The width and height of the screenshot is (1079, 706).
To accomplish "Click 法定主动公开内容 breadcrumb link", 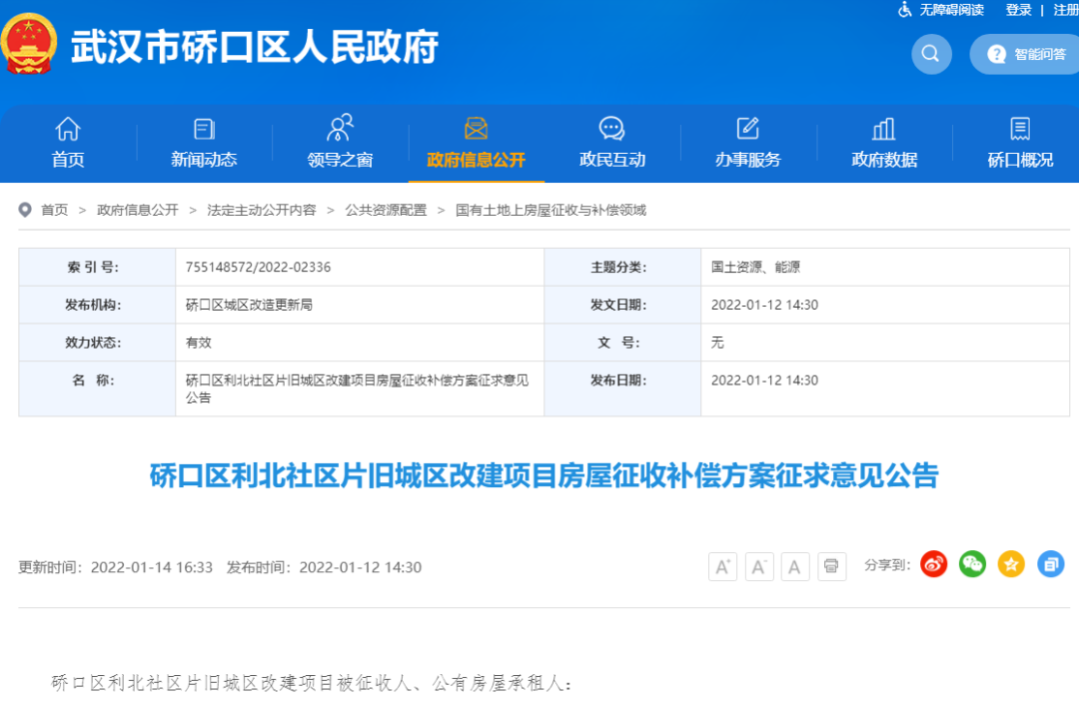I will click(x=262, y=210).
